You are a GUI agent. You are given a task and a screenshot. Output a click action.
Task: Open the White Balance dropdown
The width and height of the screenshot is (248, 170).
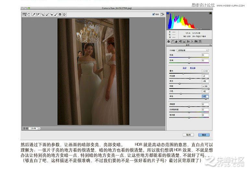(192, 50)
